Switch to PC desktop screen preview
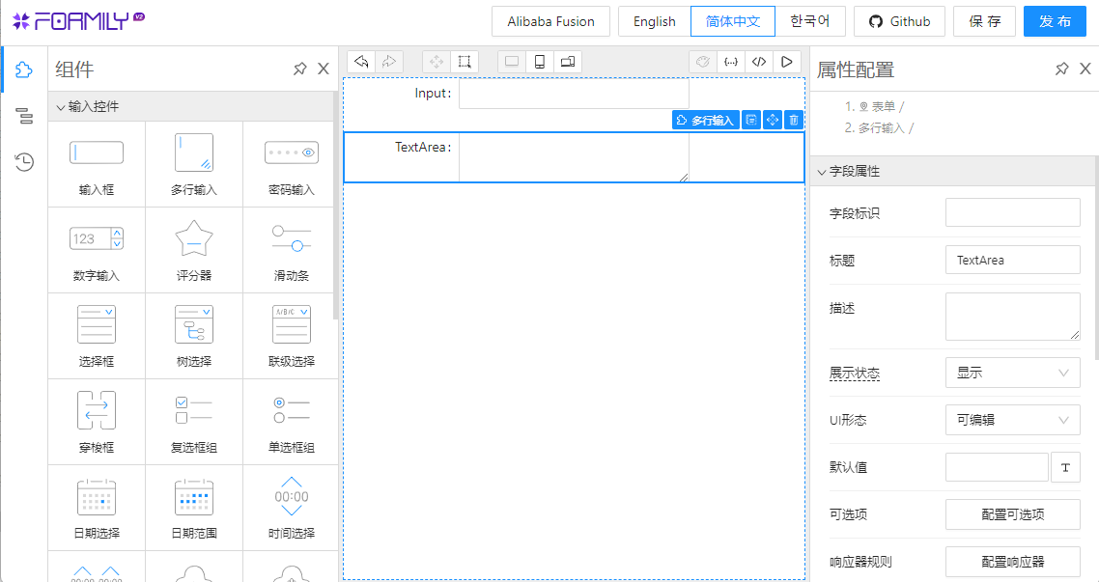The width and height of the screenshot is (1099, 582). coord(512,62)
